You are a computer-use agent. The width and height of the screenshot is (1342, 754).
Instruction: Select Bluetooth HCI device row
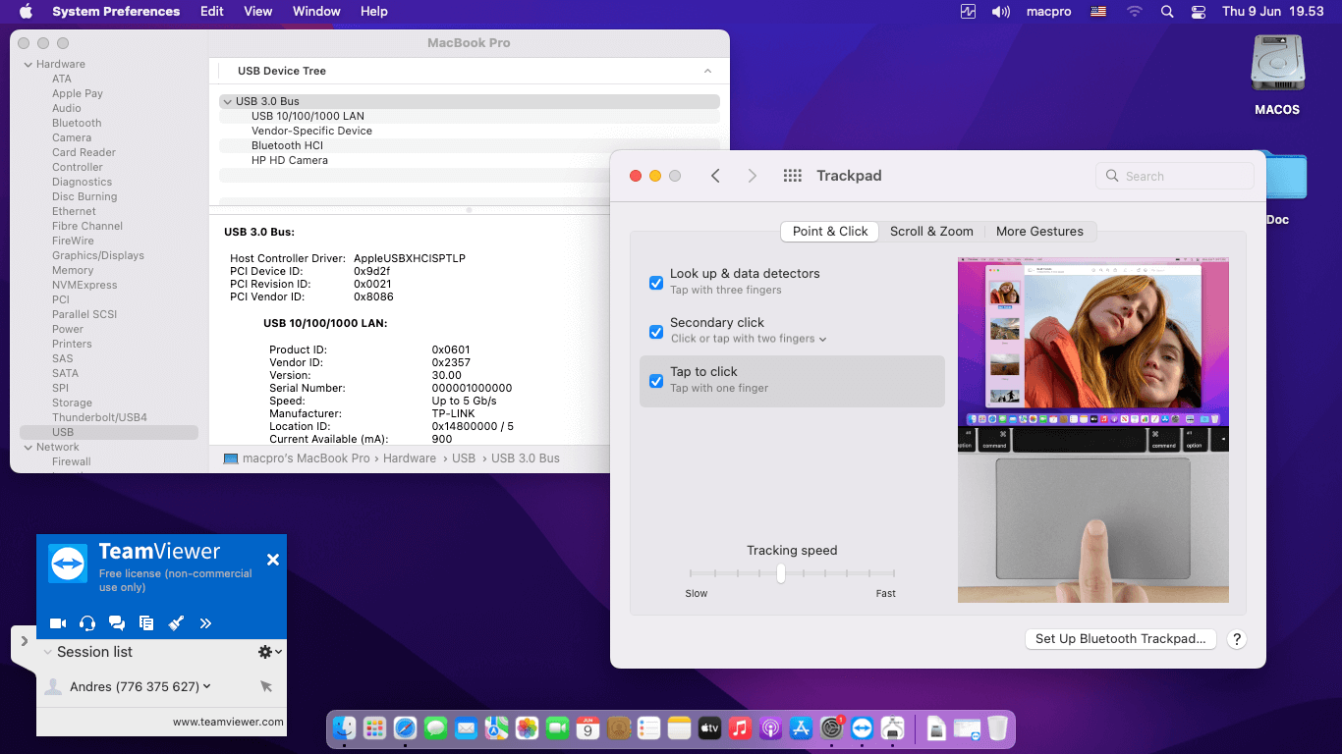(x=470, y=145)
